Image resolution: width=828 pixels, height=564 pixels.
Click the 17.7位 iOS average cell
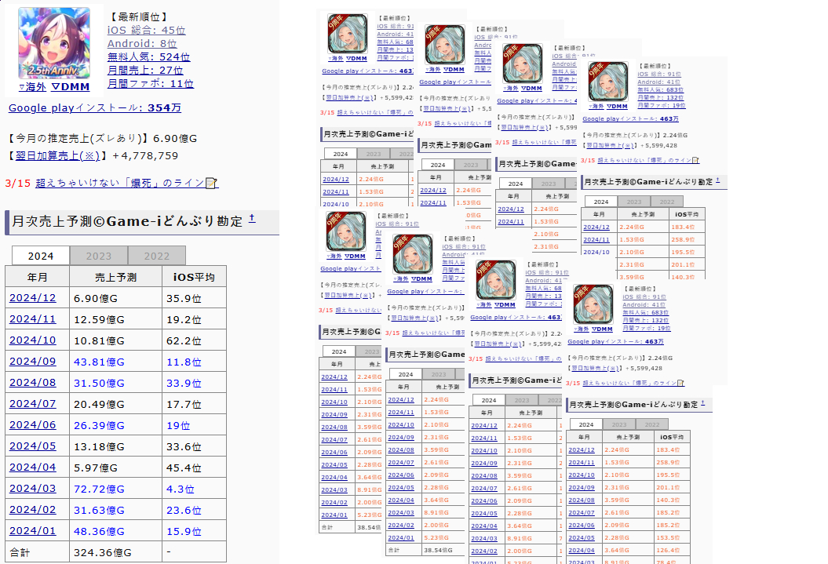point(195,404)
